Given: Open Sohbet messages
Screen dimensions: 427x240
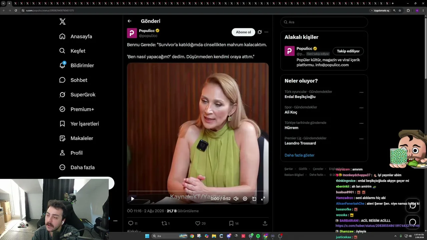Looking at the screenshot, I should point(73,80).
